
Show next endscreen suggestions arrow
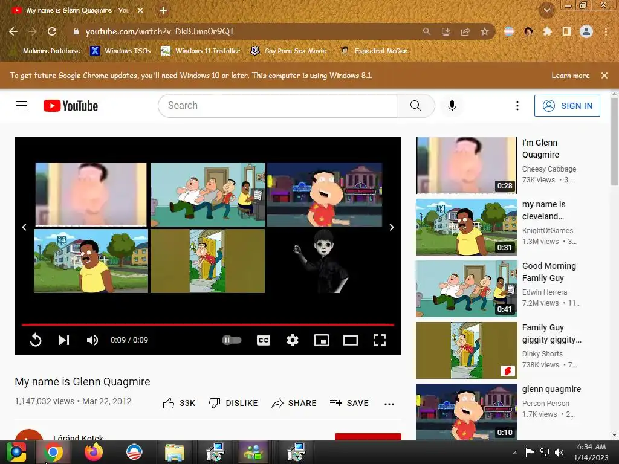click(392, 227)
